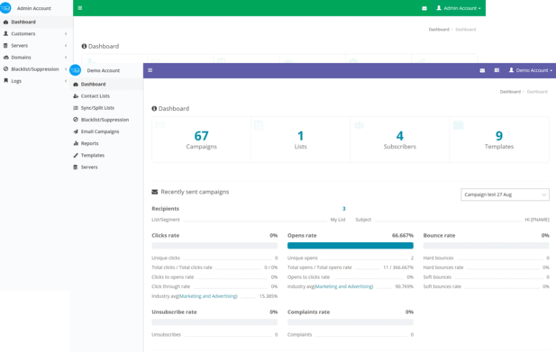Click the info icon beside Demo Dashboard title
This screenshot has width=556, height=352.
click(x=154, y=109)
